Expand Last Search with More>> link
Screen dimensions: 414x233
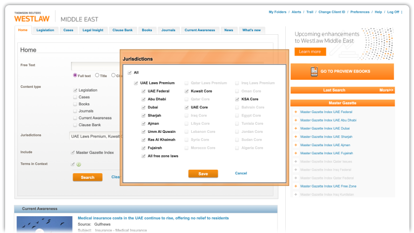(x=386, y=90)
